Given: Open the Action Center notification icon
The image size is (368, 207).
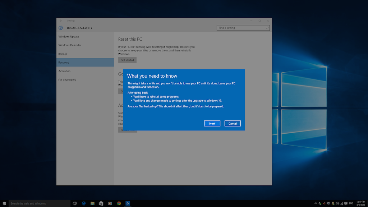Looking at the screenshot, I should pyautogui.click(x=346, y=203).
